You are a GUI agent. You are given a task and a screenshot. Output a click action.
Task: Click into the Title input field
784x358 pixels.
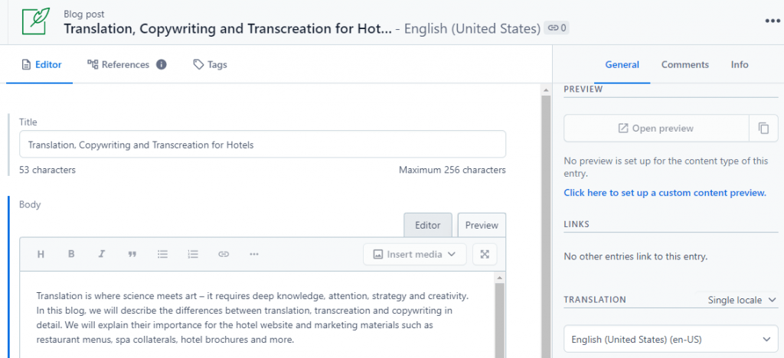[x=262, y=145]
